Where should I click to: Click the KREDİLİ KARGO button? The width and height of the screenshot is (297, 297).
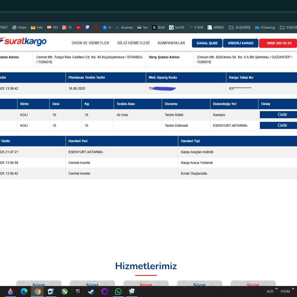241,43
